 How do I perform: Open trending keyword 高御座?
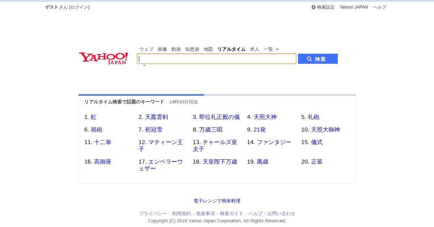pos(103,162)
